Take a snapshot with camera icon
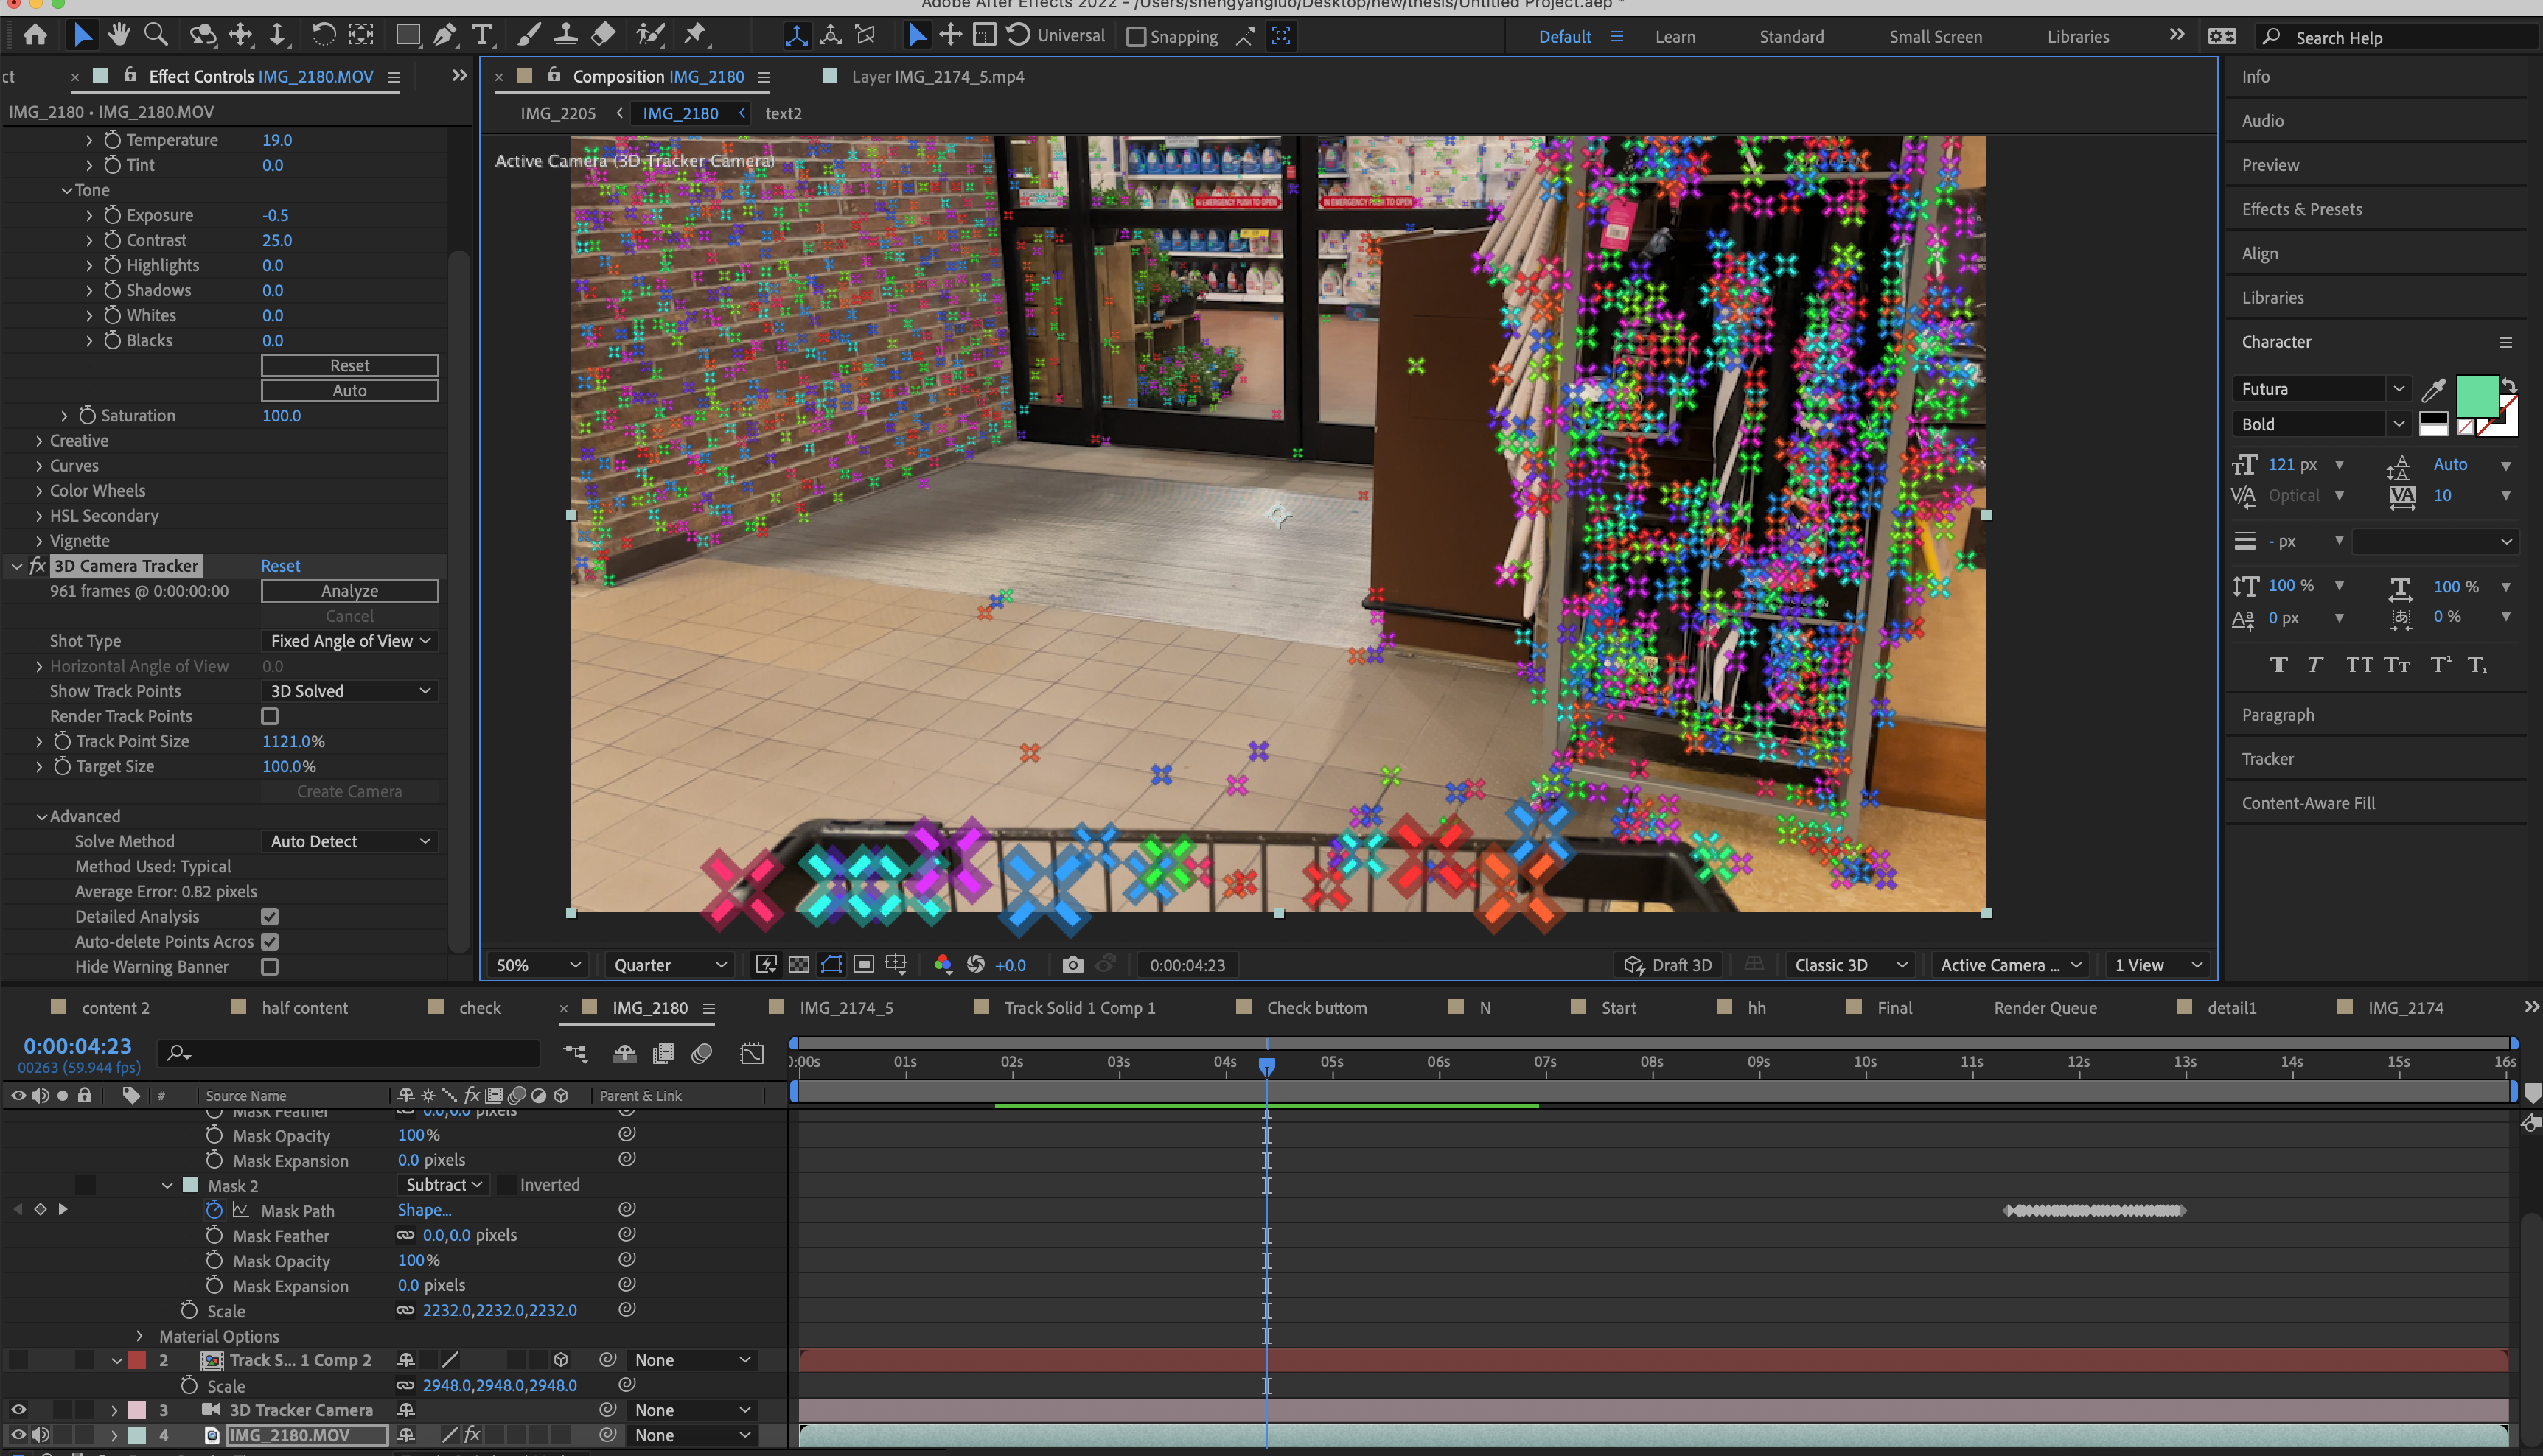The image size is (2543, 1456). coord(1072,965)
